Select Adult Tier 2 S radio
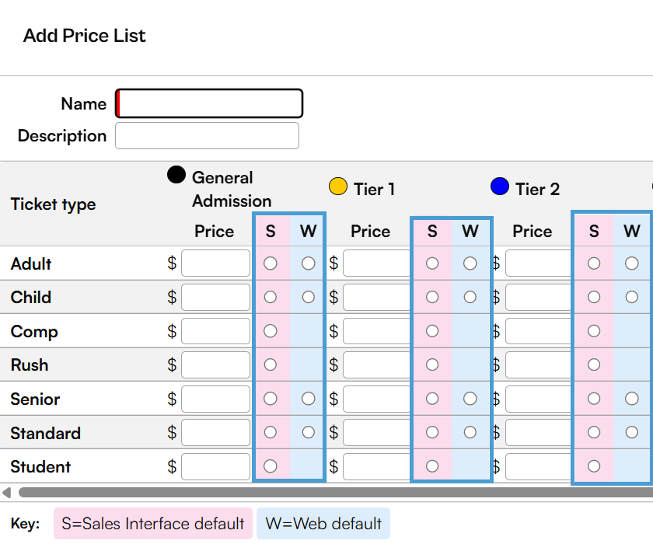 pos(594,263)
